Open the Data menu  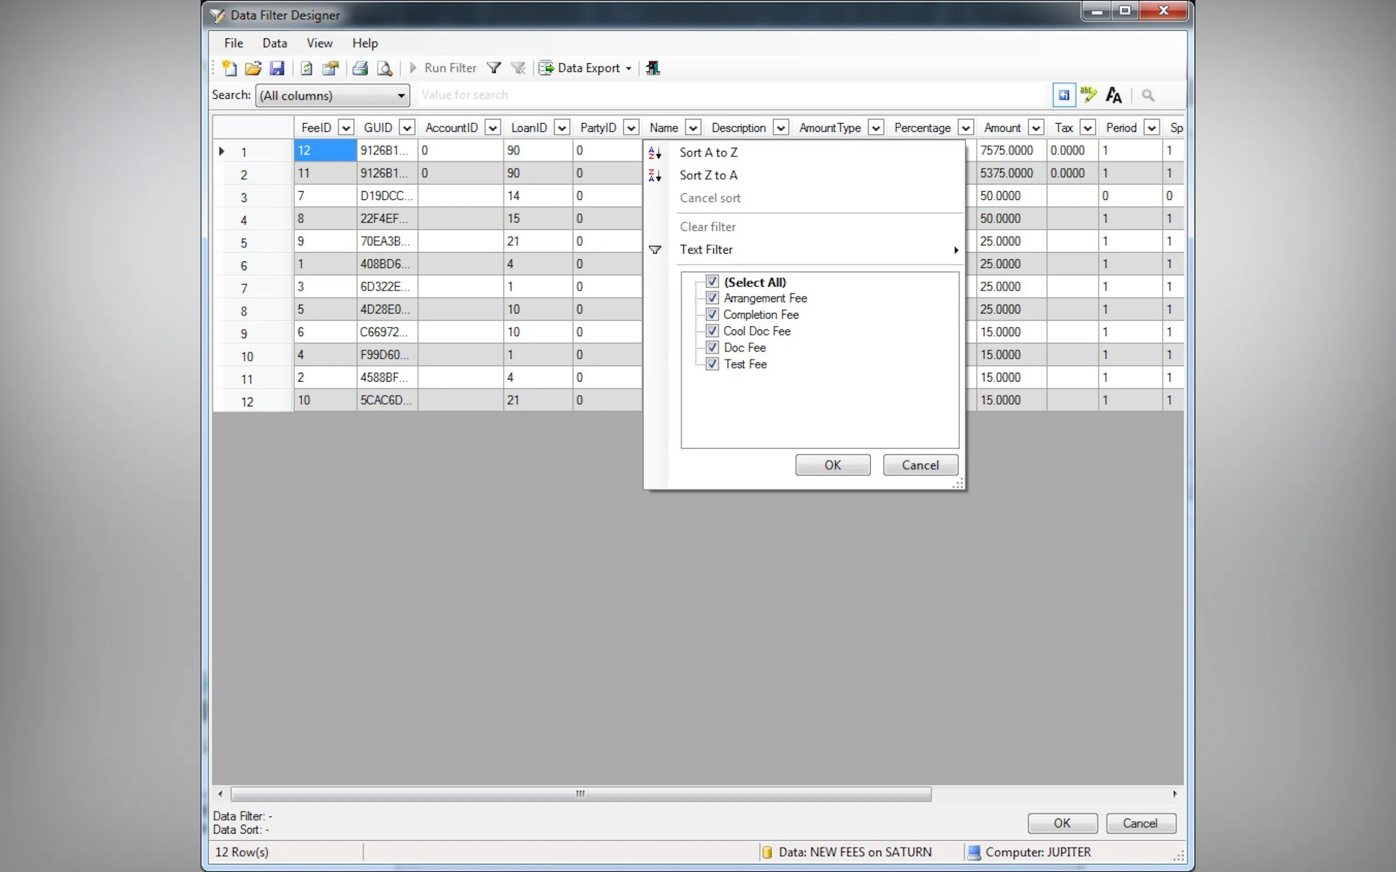[274, 43]
